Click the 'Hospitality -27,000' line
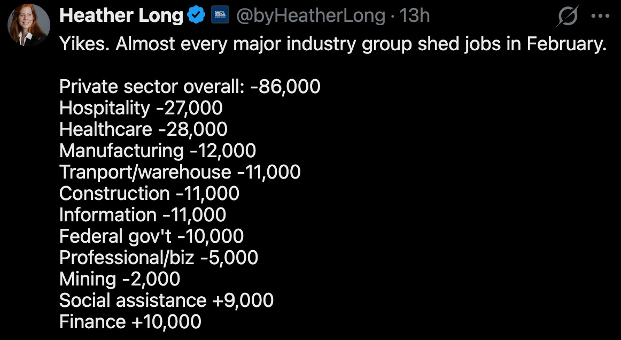 (x=141, y=108)
